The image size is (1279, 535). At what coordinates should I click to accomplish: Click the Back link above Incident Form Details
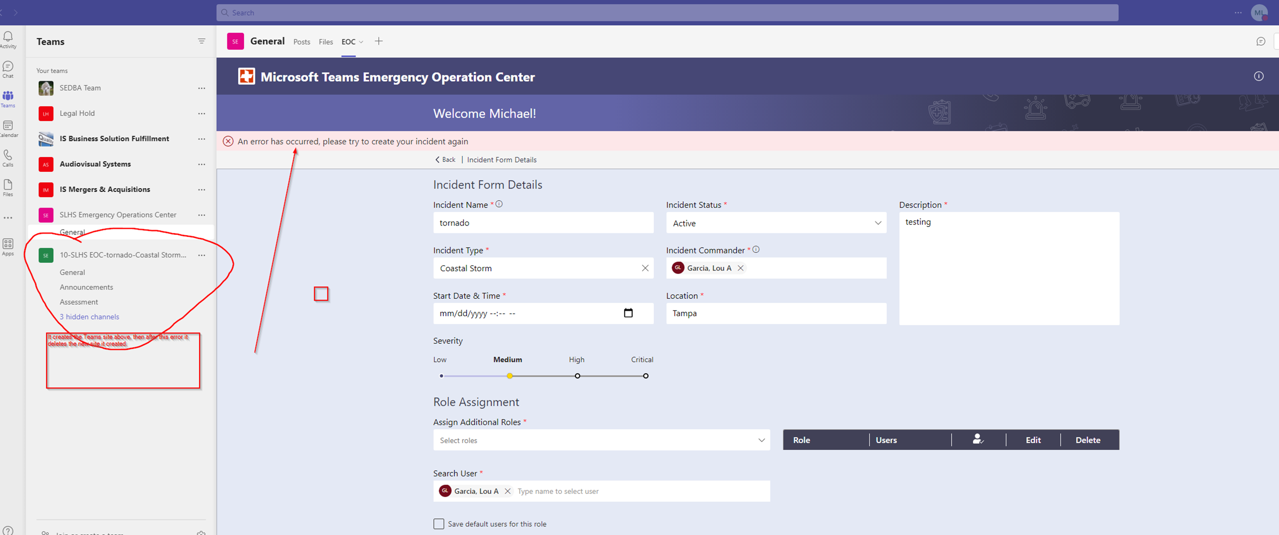[445, 159]
